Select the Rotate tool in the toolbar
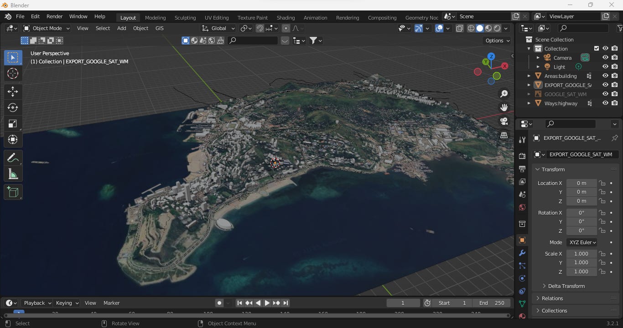The image size is (623, 328). point(13,108)
